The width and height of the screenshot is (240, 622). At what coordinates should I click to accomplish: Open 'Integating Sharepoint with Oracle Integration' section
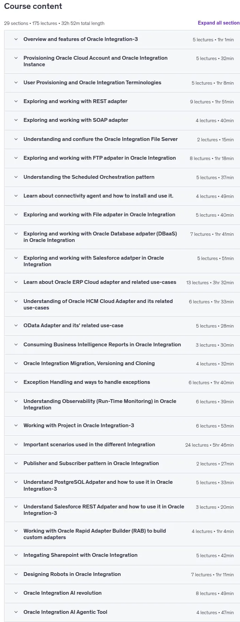pos(122,555)
